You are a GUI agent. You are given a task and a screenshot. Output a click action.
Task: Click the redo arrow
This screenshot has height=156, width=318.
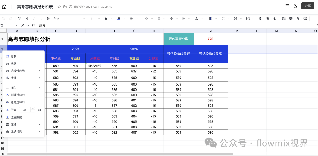(11, 19)
